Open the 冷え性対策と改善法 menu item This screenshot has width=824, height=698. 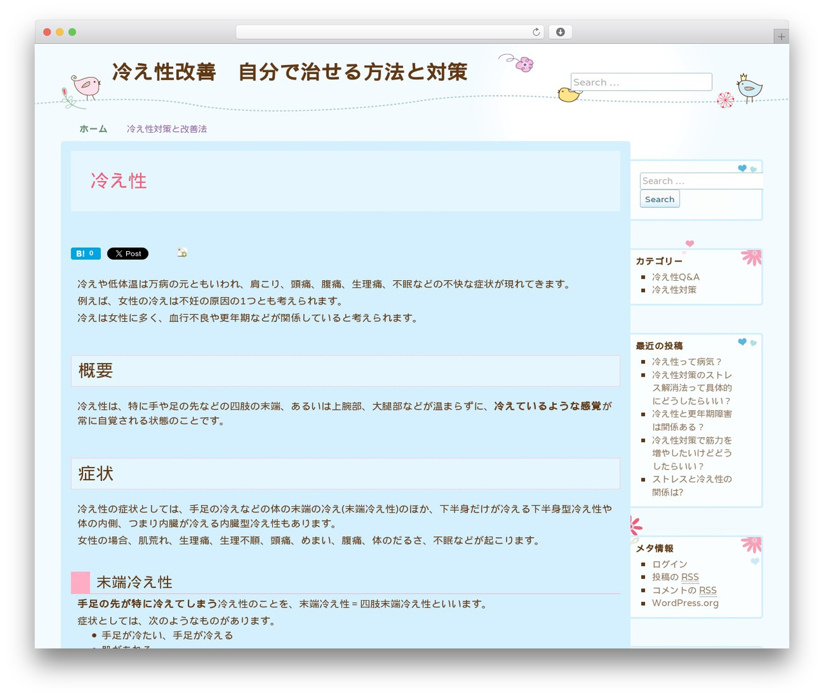(167, 129)
